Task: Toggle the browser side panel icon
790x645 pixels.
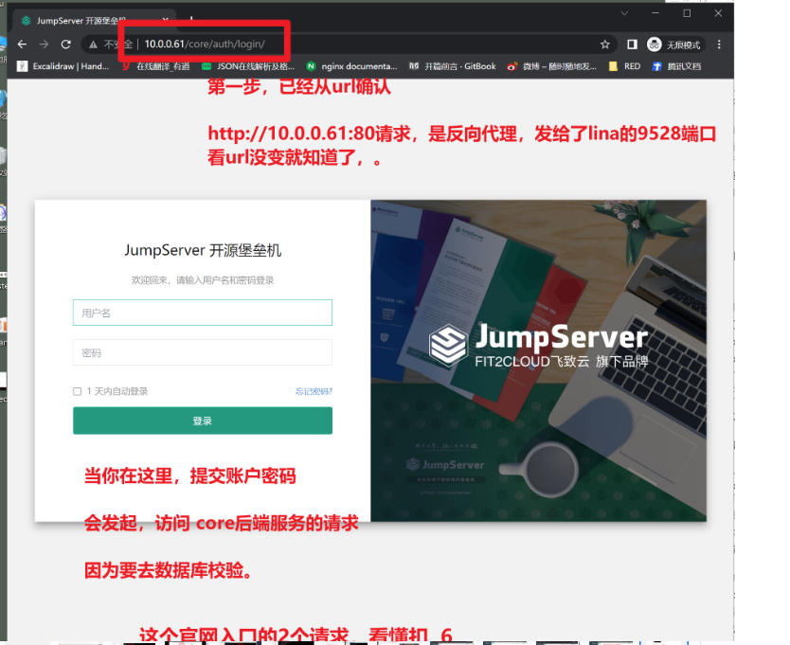Action: pyautogui.click(x=632, y=45)
